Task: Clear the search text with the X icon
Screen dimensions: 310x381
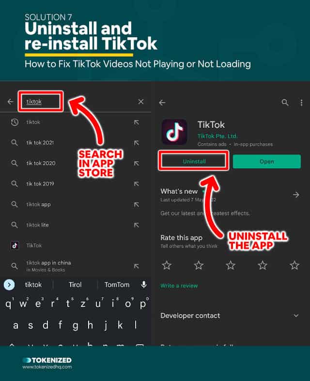Action: (141, 102)
